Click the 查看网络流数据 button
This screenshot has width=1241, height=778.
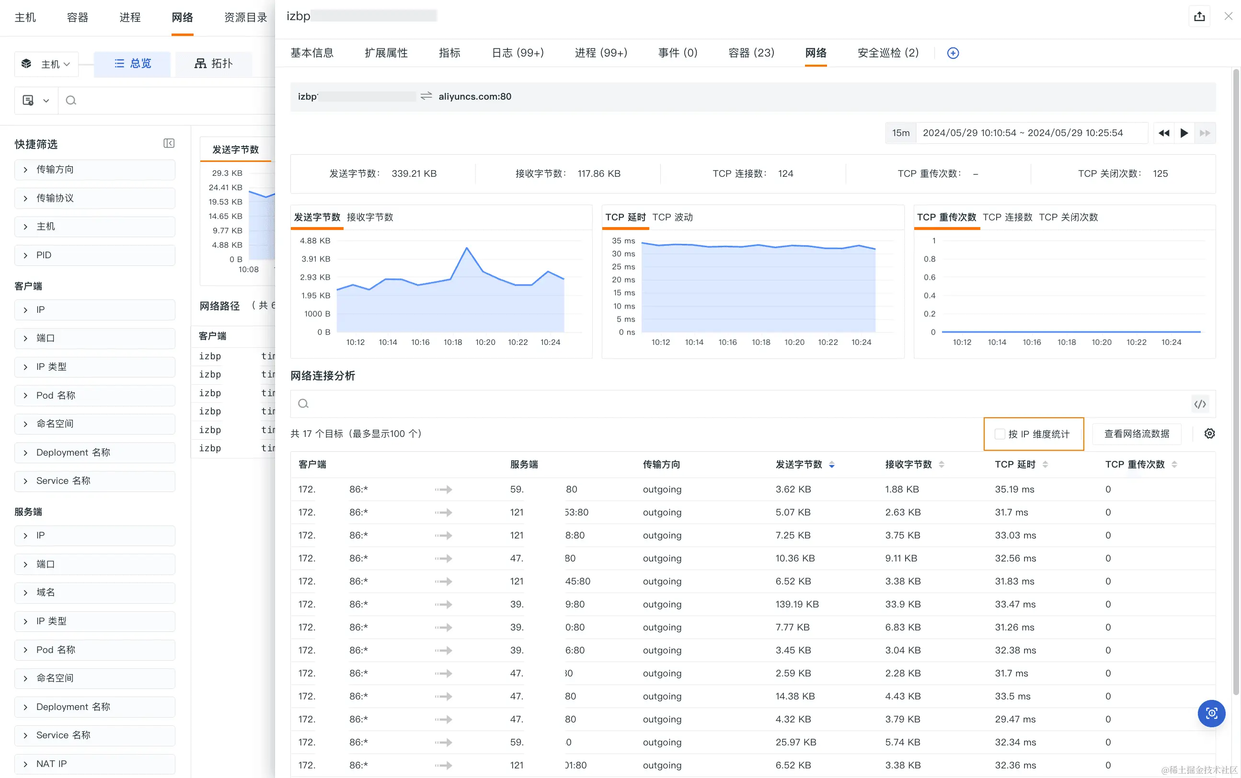pyautogui.click(x=1136, y=435)
